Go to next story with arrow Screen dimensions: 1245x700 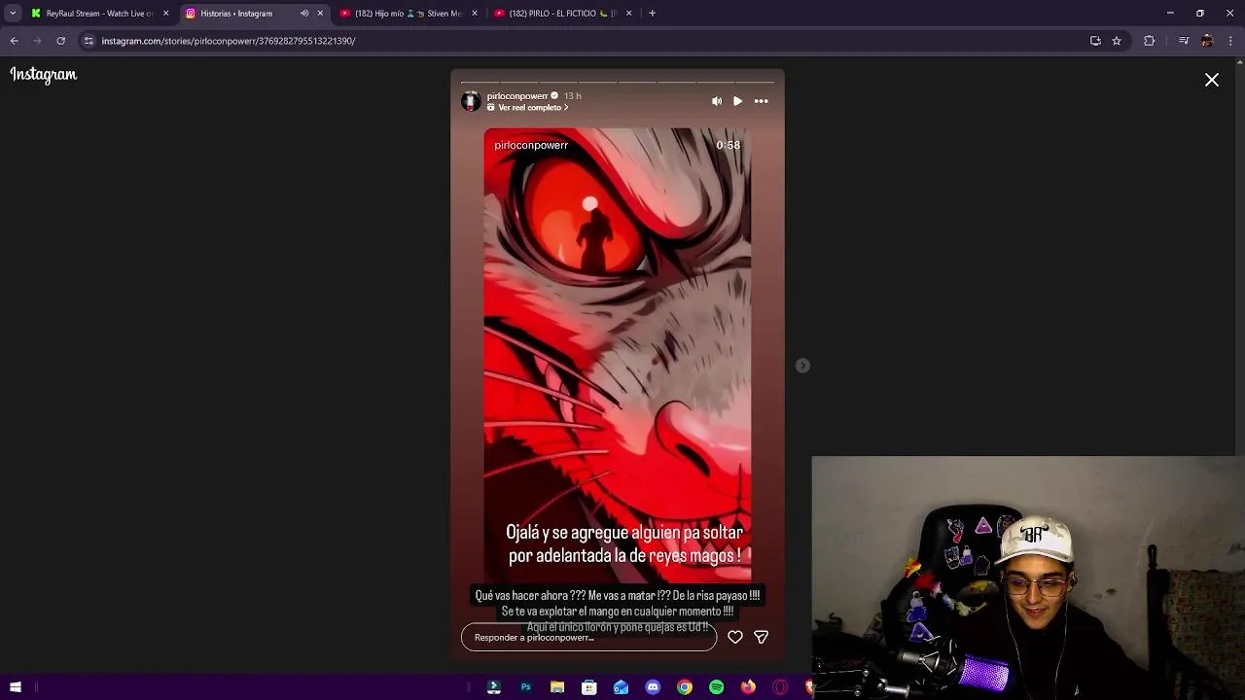pos(802,366)
